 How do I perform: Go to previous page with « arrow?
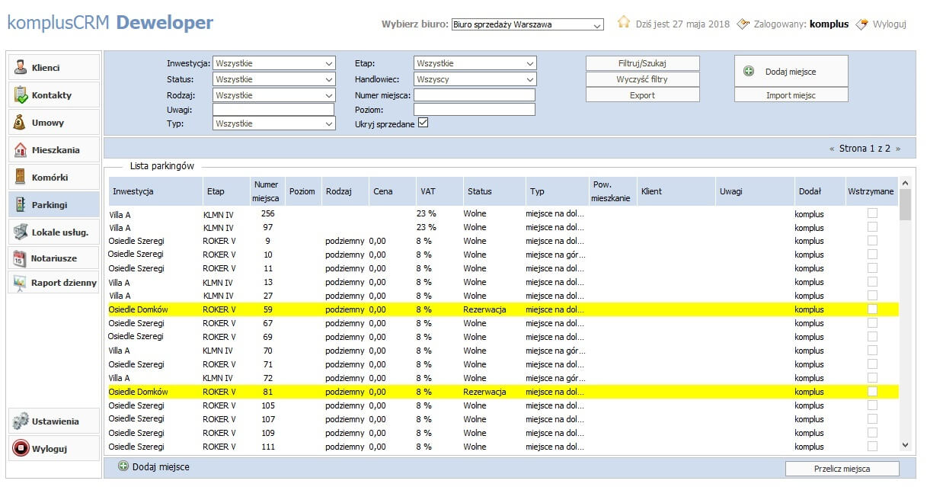832,149
